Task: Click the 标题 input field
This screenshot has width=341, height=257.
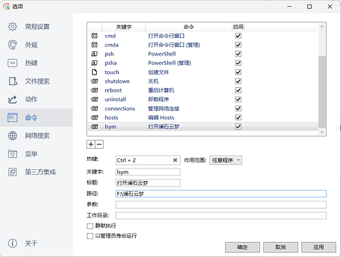Action: point(148,183)
